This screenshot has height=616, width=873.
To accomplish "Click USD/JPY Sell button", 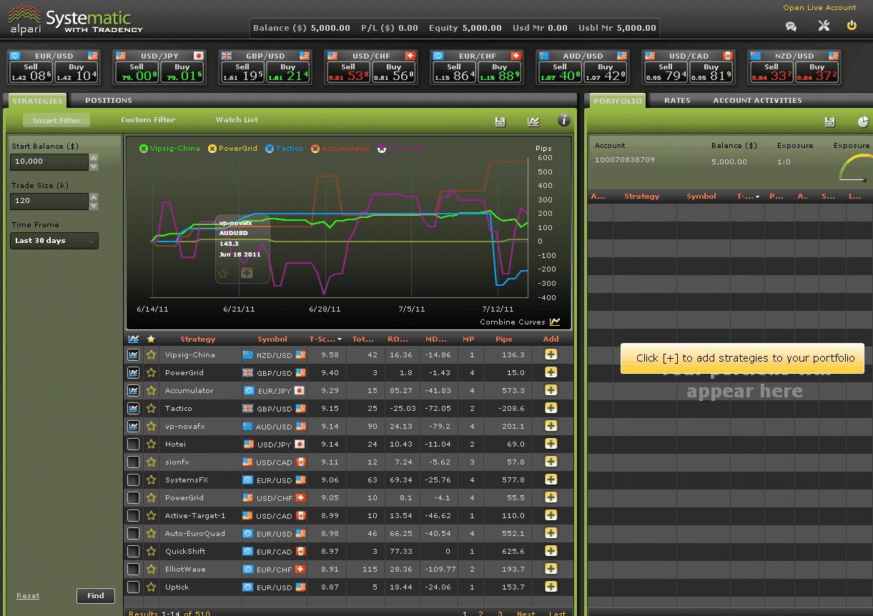I will click(137, 73).
